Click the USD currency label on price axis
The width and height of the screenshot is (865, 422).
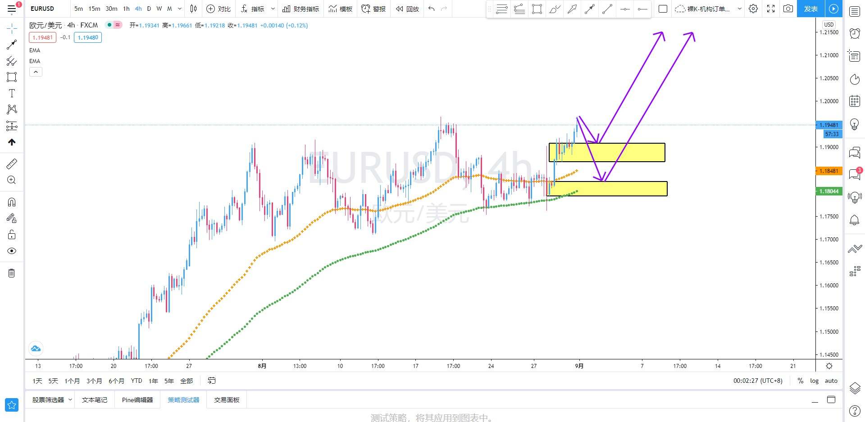point(829,24)
